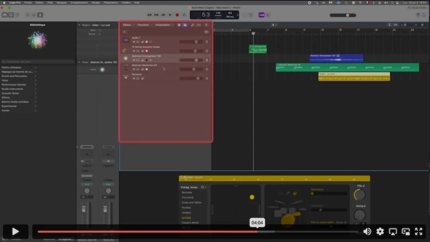The image size is (430, 242).
Task: Select the Green and Yellow drummer preset
Action: pyautogui.click(x=191, y=203)
